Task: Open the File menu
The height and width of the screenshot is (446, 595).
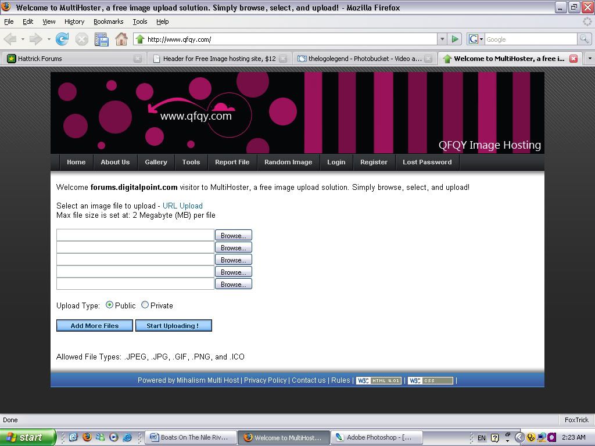Action: pyautogui.click(x=9, y=21)
